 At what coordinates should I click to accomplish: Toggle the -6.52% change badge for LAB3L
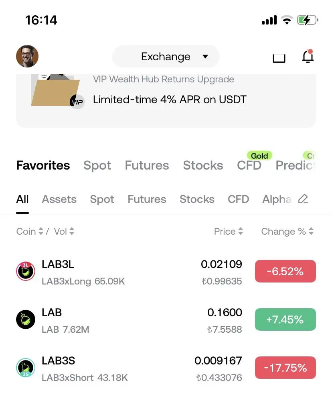click(x=285, y=271)
